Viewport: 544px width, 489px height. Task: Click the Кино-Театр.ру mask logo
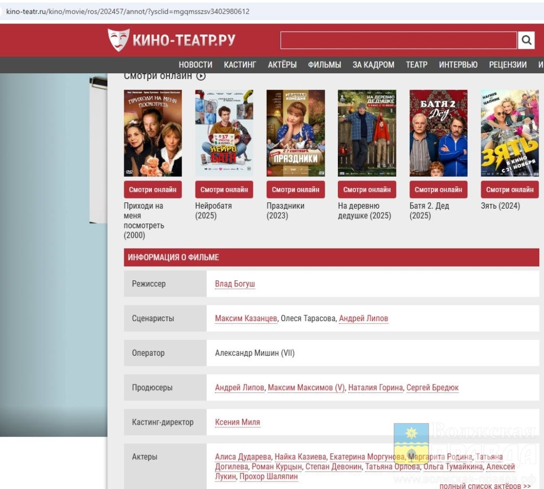(x=118, y=40)
